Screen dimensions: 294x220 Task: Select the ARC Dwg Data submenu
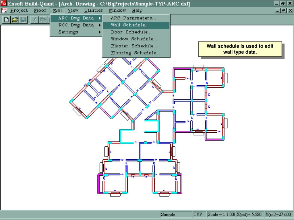click(76, 18)
